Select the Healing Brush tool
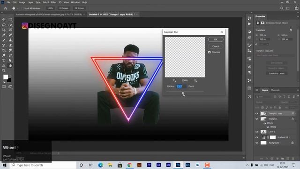 [x=10, y=35]
